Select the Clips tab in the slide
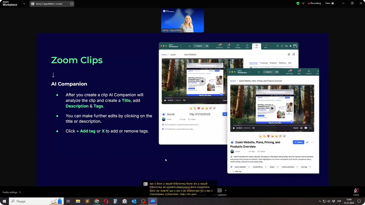Viewport: 365px width, 205px height. point(256,46)
